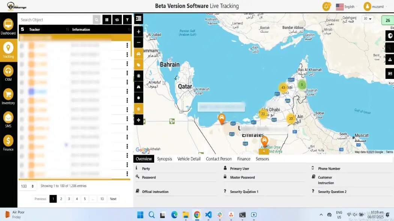Toggle the select-all tracker checkbox
This screenshot has width=394, height=221.
point(23,29)
